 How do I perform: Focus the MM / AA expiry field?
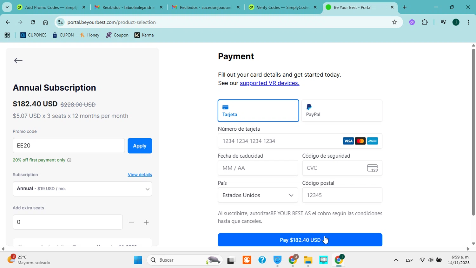click(x=258, y=168)
